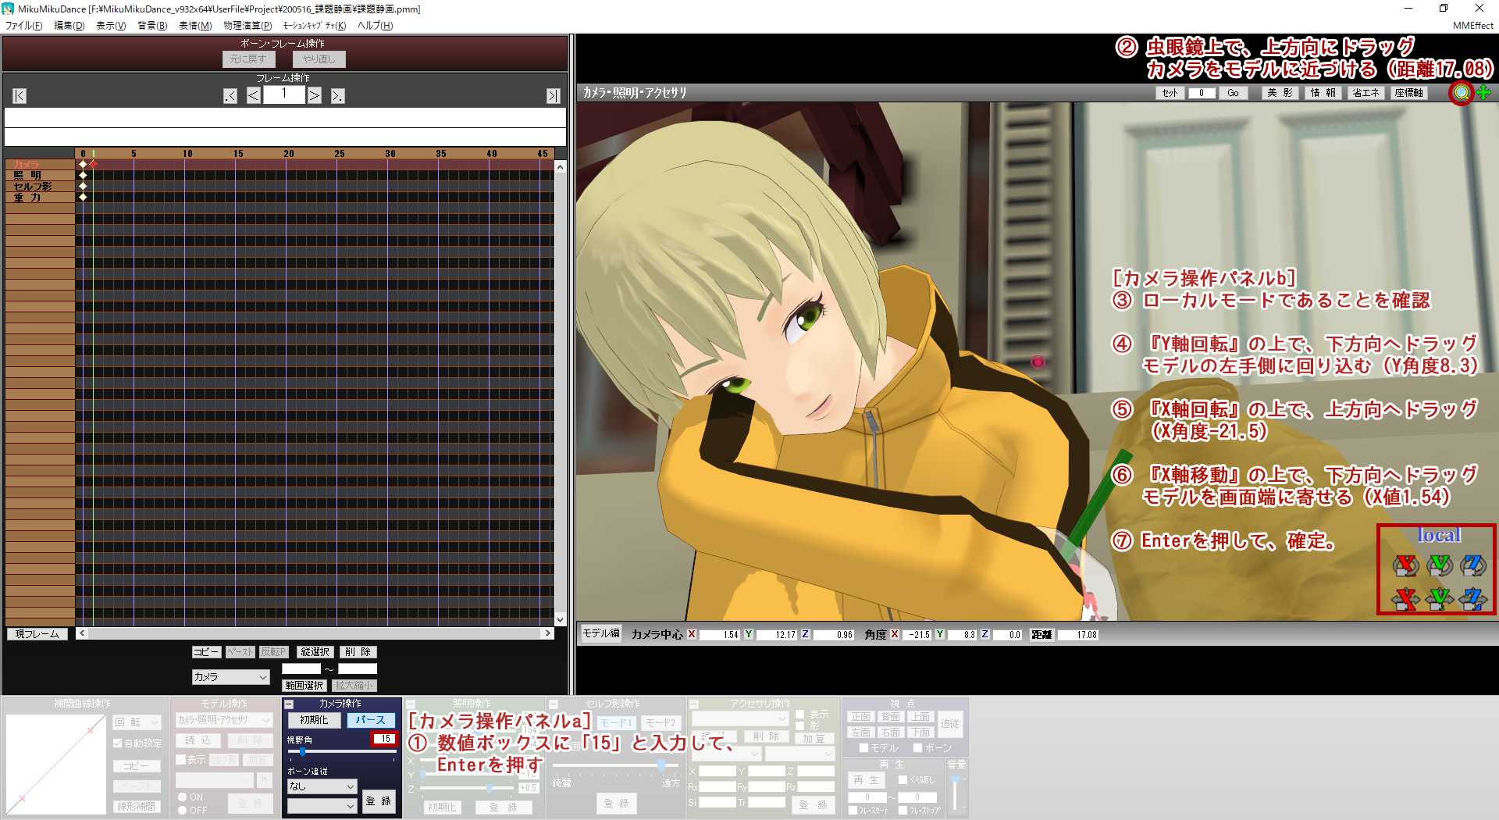The width and height of the screenshot is (1499, 820).
Task: Click the blue Z-axis move icon
Action: (x=1472, y=599)
